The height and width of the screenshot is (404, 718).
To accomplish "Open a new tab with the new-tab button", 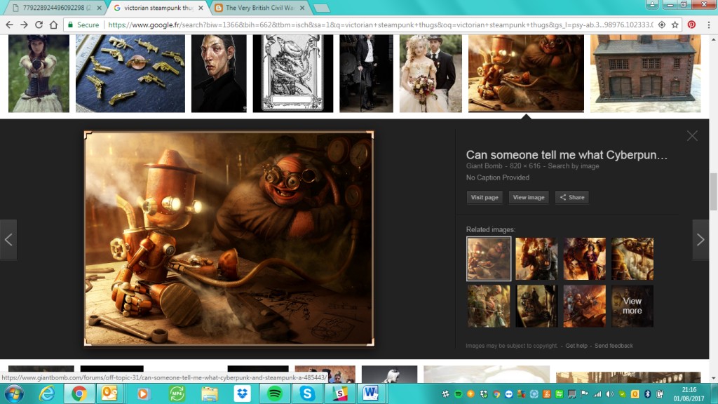I will (321, 8).
